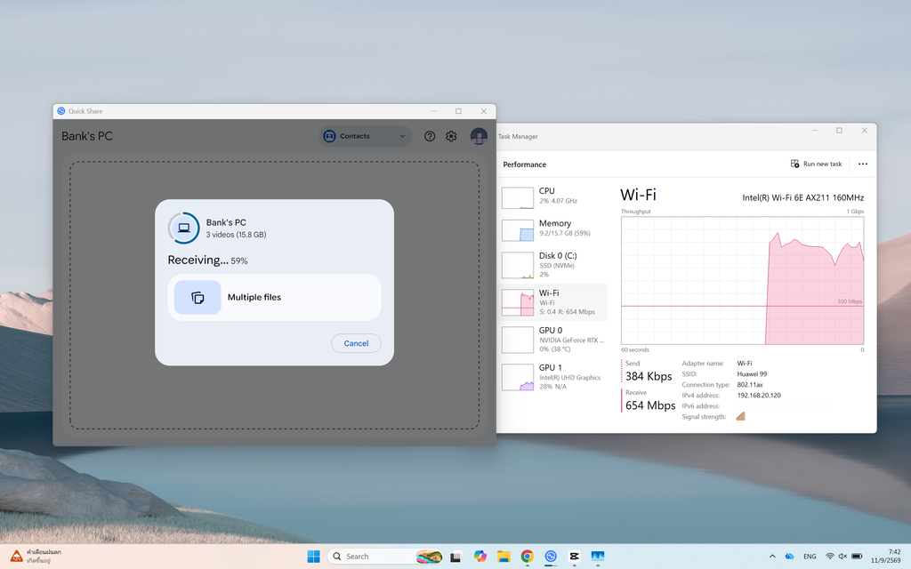Image resolution: width=911 pixels, height=569 pixels.
Task: Open Task Manager taskbar icon
Action: pos(598,557)
